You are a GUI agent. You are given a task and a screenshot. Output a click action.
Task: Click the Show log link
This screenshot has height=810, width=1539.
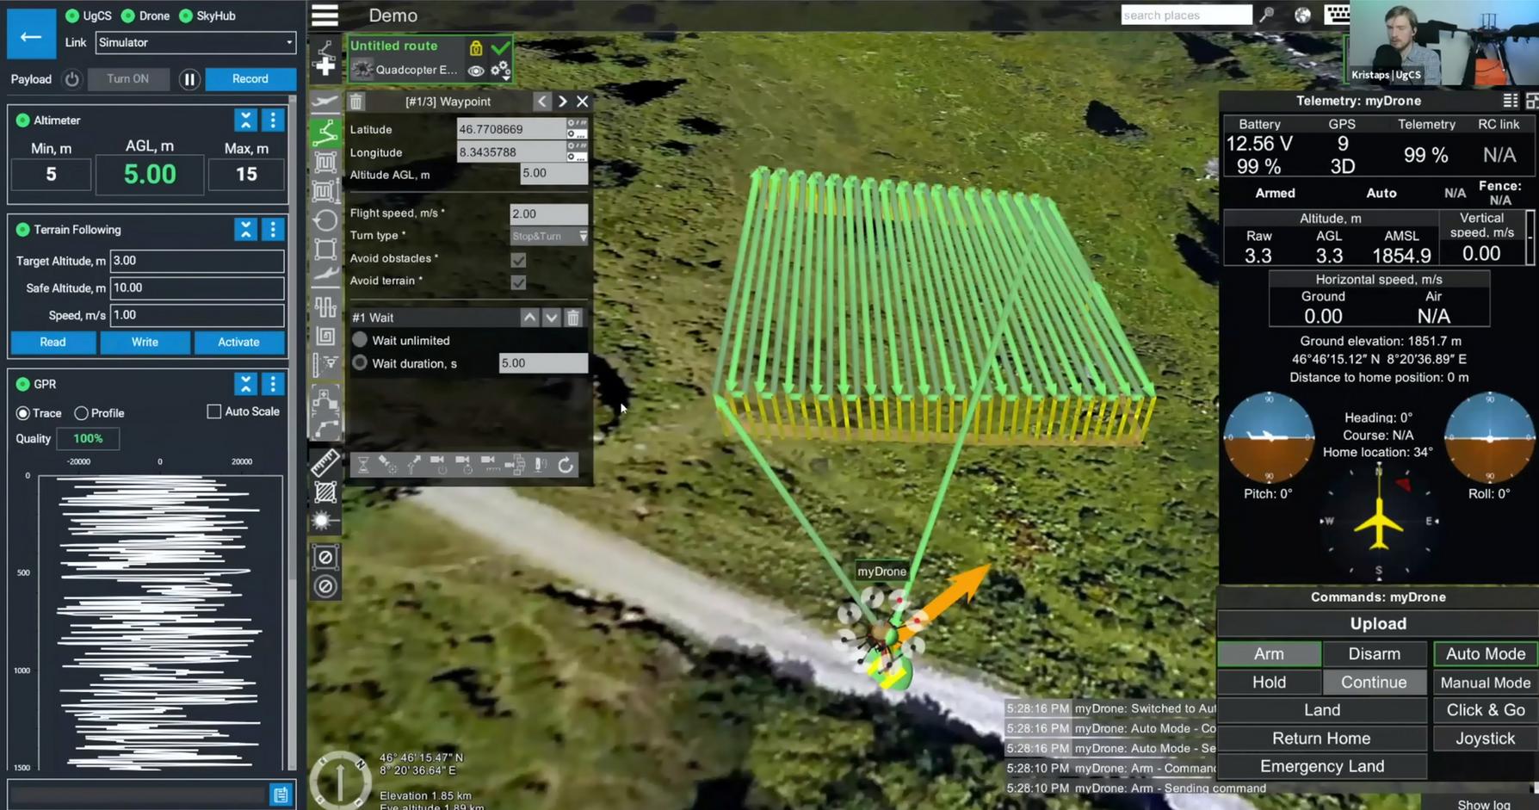tap(1484, 804)
